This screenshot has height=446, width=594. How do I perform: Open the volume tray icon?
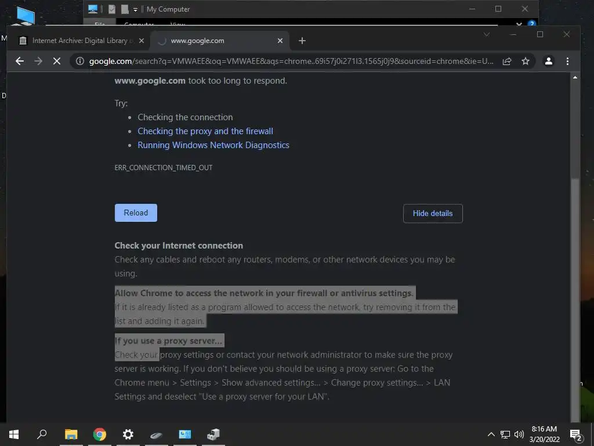[519, 434]
